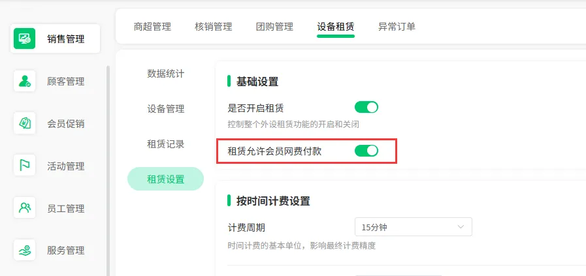The height and width of the screenshot is (276, 586).
Task: Select the 设备租赁 tab
Action: point(336,27)
